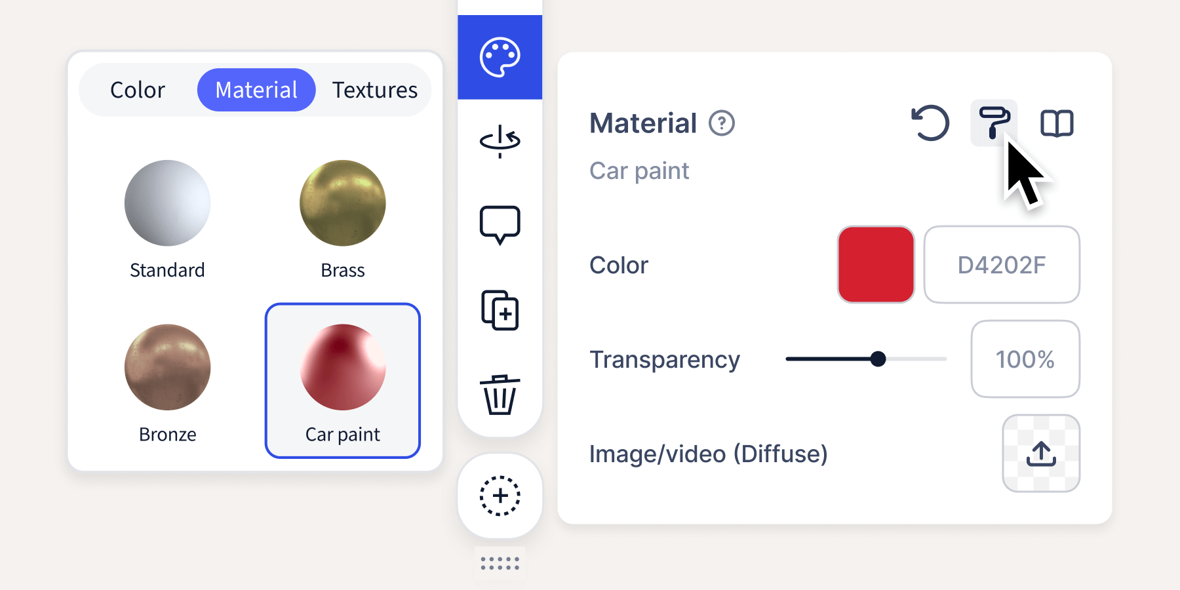The height and width of the screenshot is (590, 1180).
Task: Delete the object using the trash icon
Action: [x=500, y=395]
